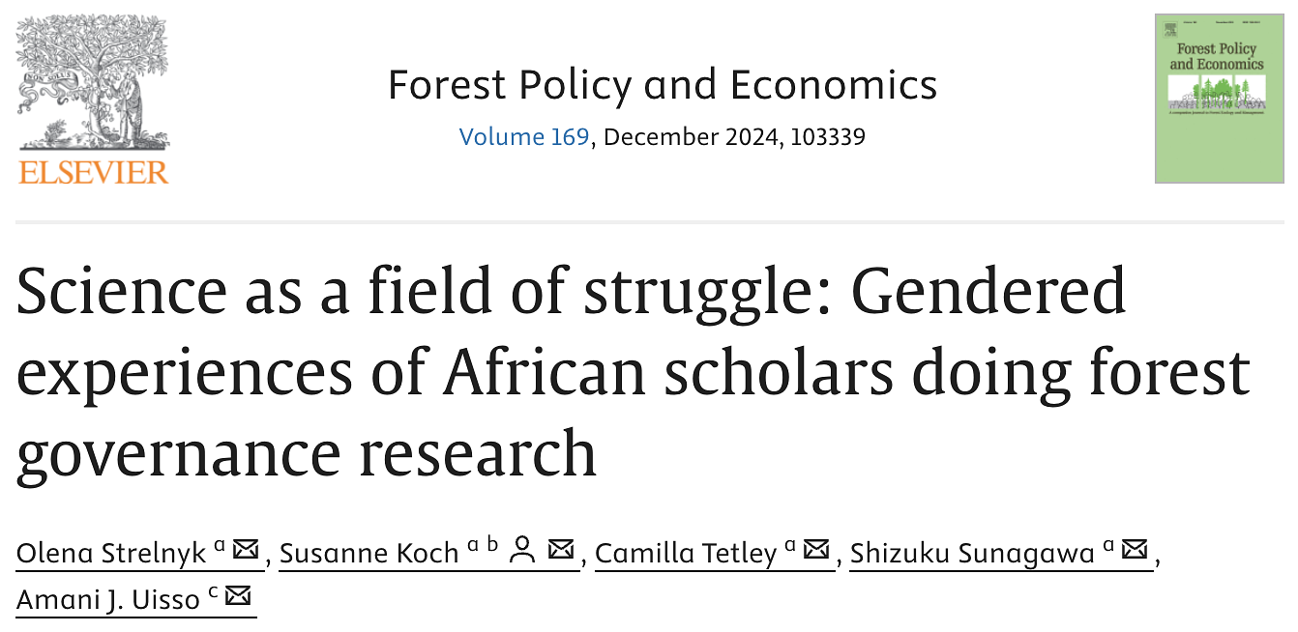Click the green journal cover thumbnail
1298x632 pixels.
coord(1219,99)
